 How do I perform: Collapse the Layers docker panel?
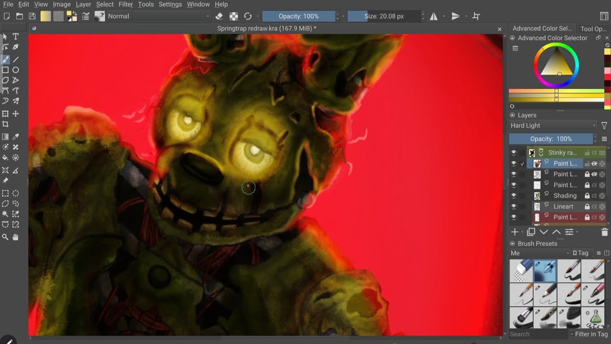click(x=512, y=115)
